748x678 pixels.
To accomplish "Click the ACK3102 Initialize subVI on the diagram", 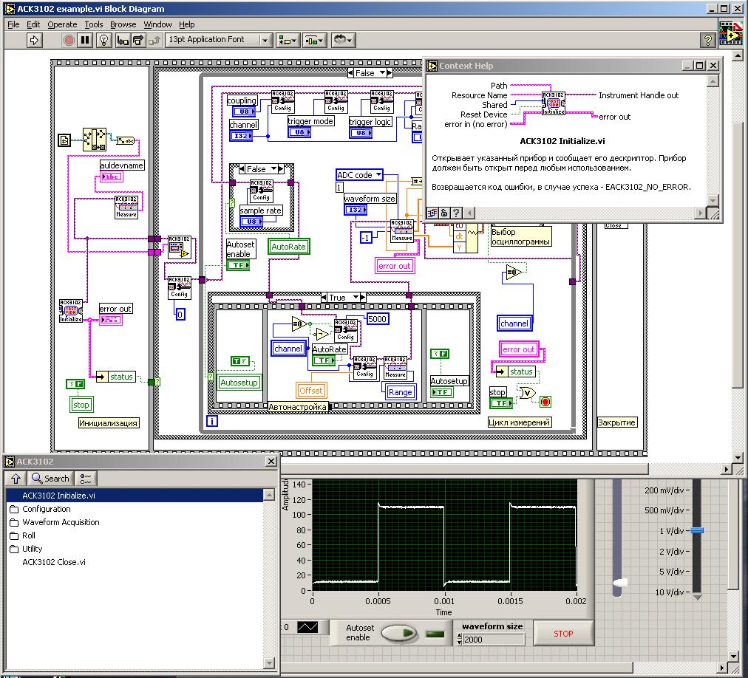I will (x=71, y=311).
